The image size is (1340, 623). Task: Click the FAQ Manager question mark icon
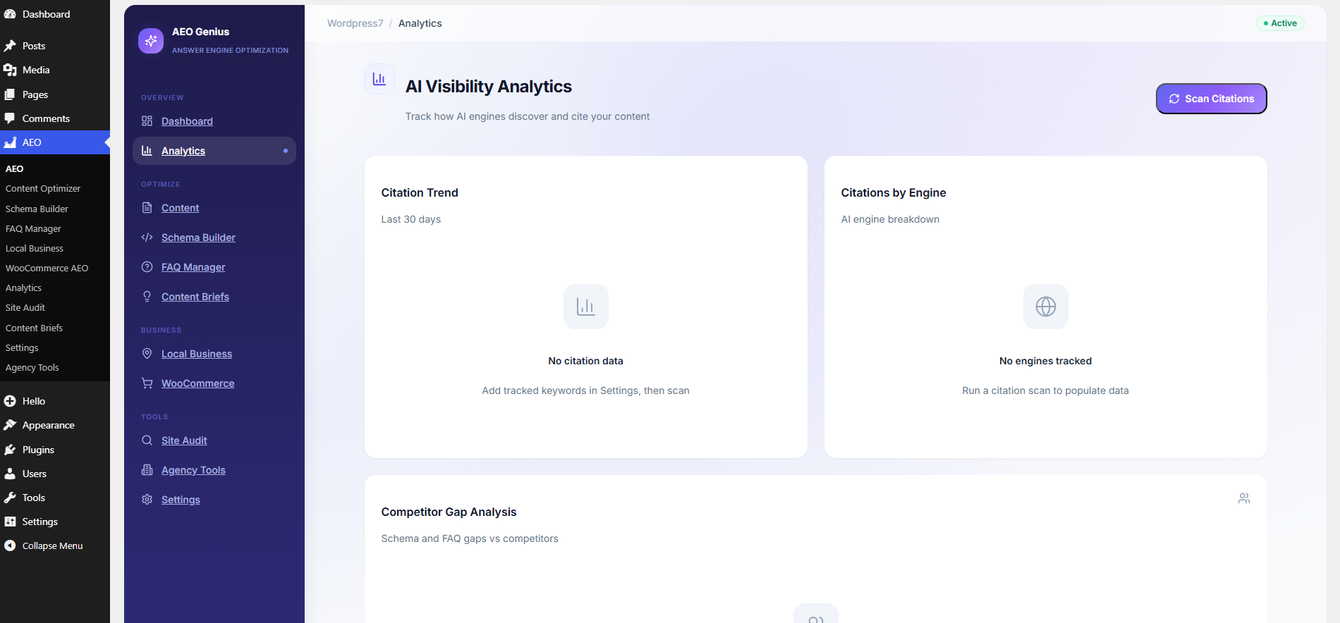point(147,267)
